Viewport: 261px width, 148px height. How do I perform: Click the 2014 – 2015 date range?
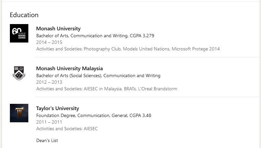(x=49, y=42)
